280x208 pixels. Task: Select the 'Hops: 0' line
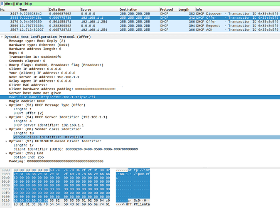pyautogui.click(x=16, y=53)
